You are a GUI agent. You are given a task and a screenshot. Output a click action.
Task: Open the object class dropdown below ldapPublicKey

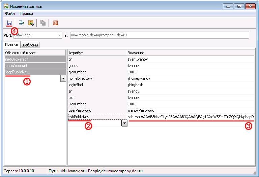63,78
